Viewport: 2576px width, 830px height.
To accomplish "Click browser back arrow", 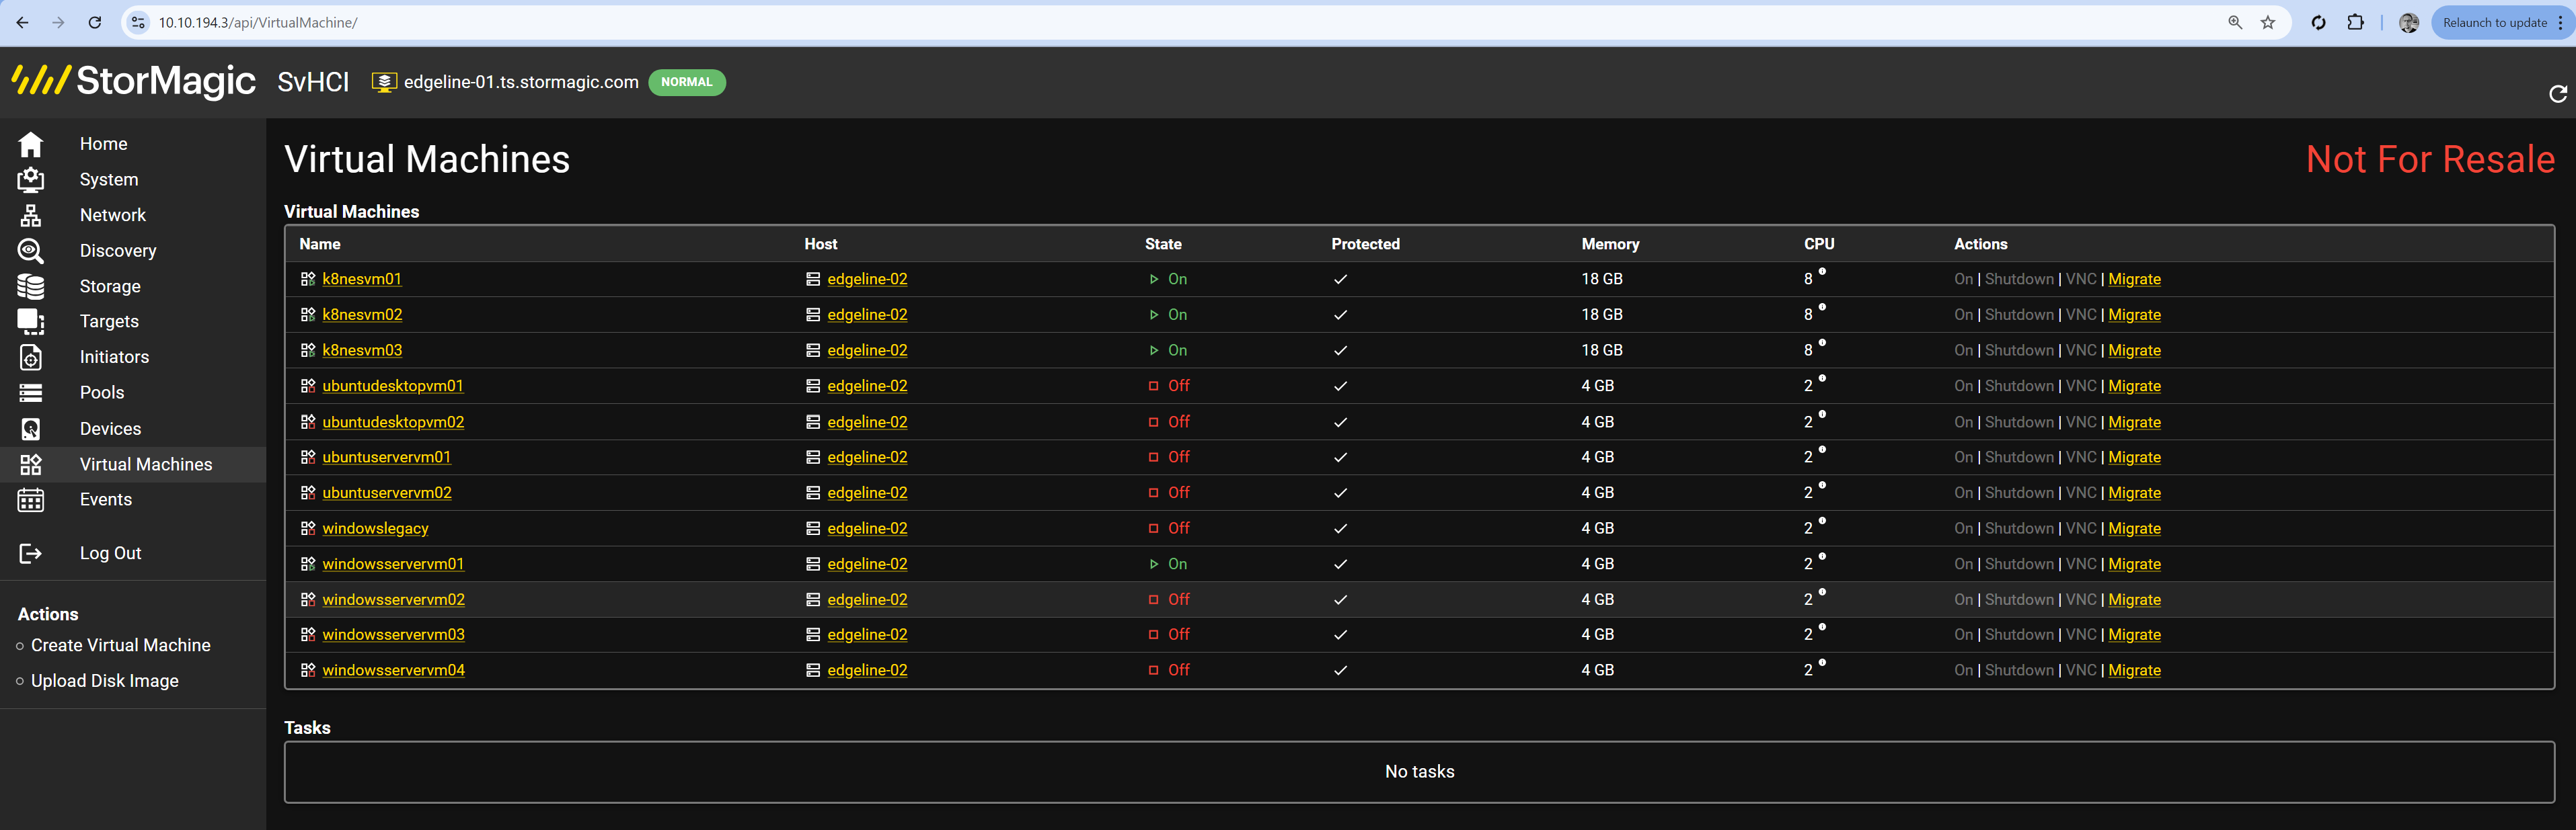I will (22, 22).
